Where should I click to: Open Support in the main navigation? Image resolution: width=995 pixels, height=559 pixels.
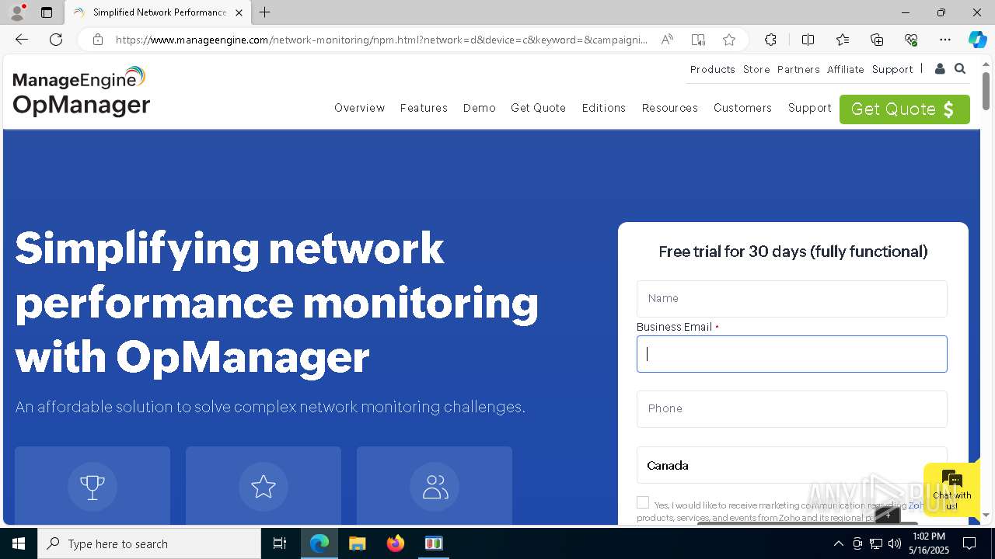click(x=810, y=108)
